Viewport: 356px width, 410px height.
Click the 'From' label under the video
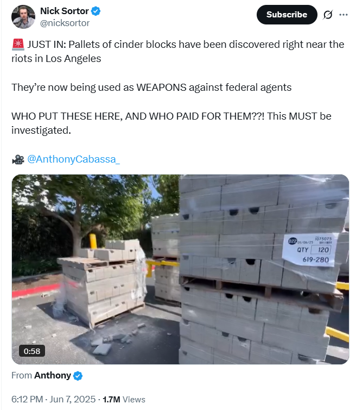point(22,376)
